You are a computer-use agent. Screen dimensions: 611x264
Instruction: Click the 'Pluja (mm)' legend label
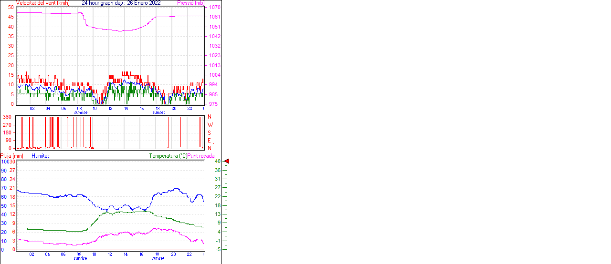[x=12, y=156]
